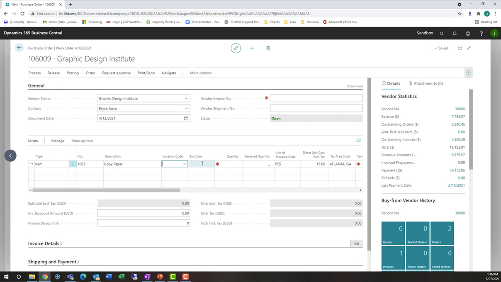Screen dimensions: 501x282
Task: Expand Shipping and Payment section
Action: [x=54, y=262]
